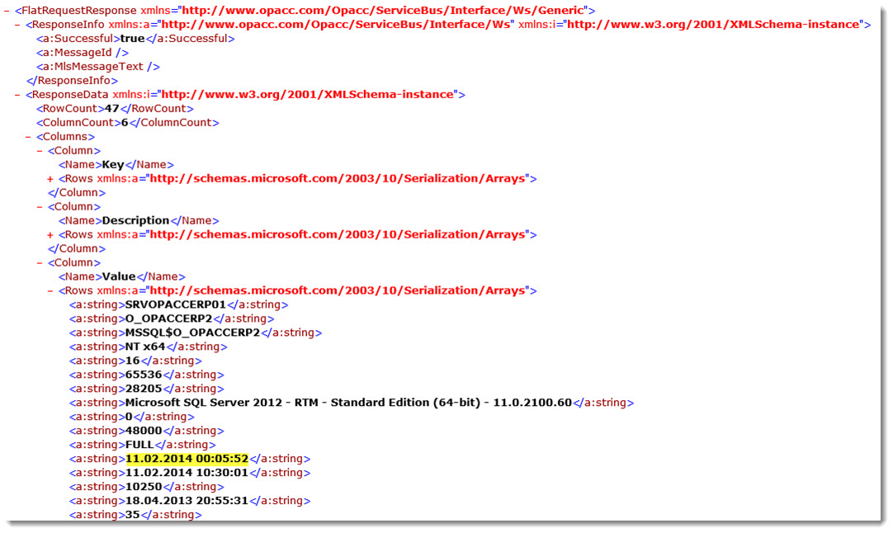Click the ResponseInfo xmlns:a Interface/Ws URL

(x=336, y=25)
